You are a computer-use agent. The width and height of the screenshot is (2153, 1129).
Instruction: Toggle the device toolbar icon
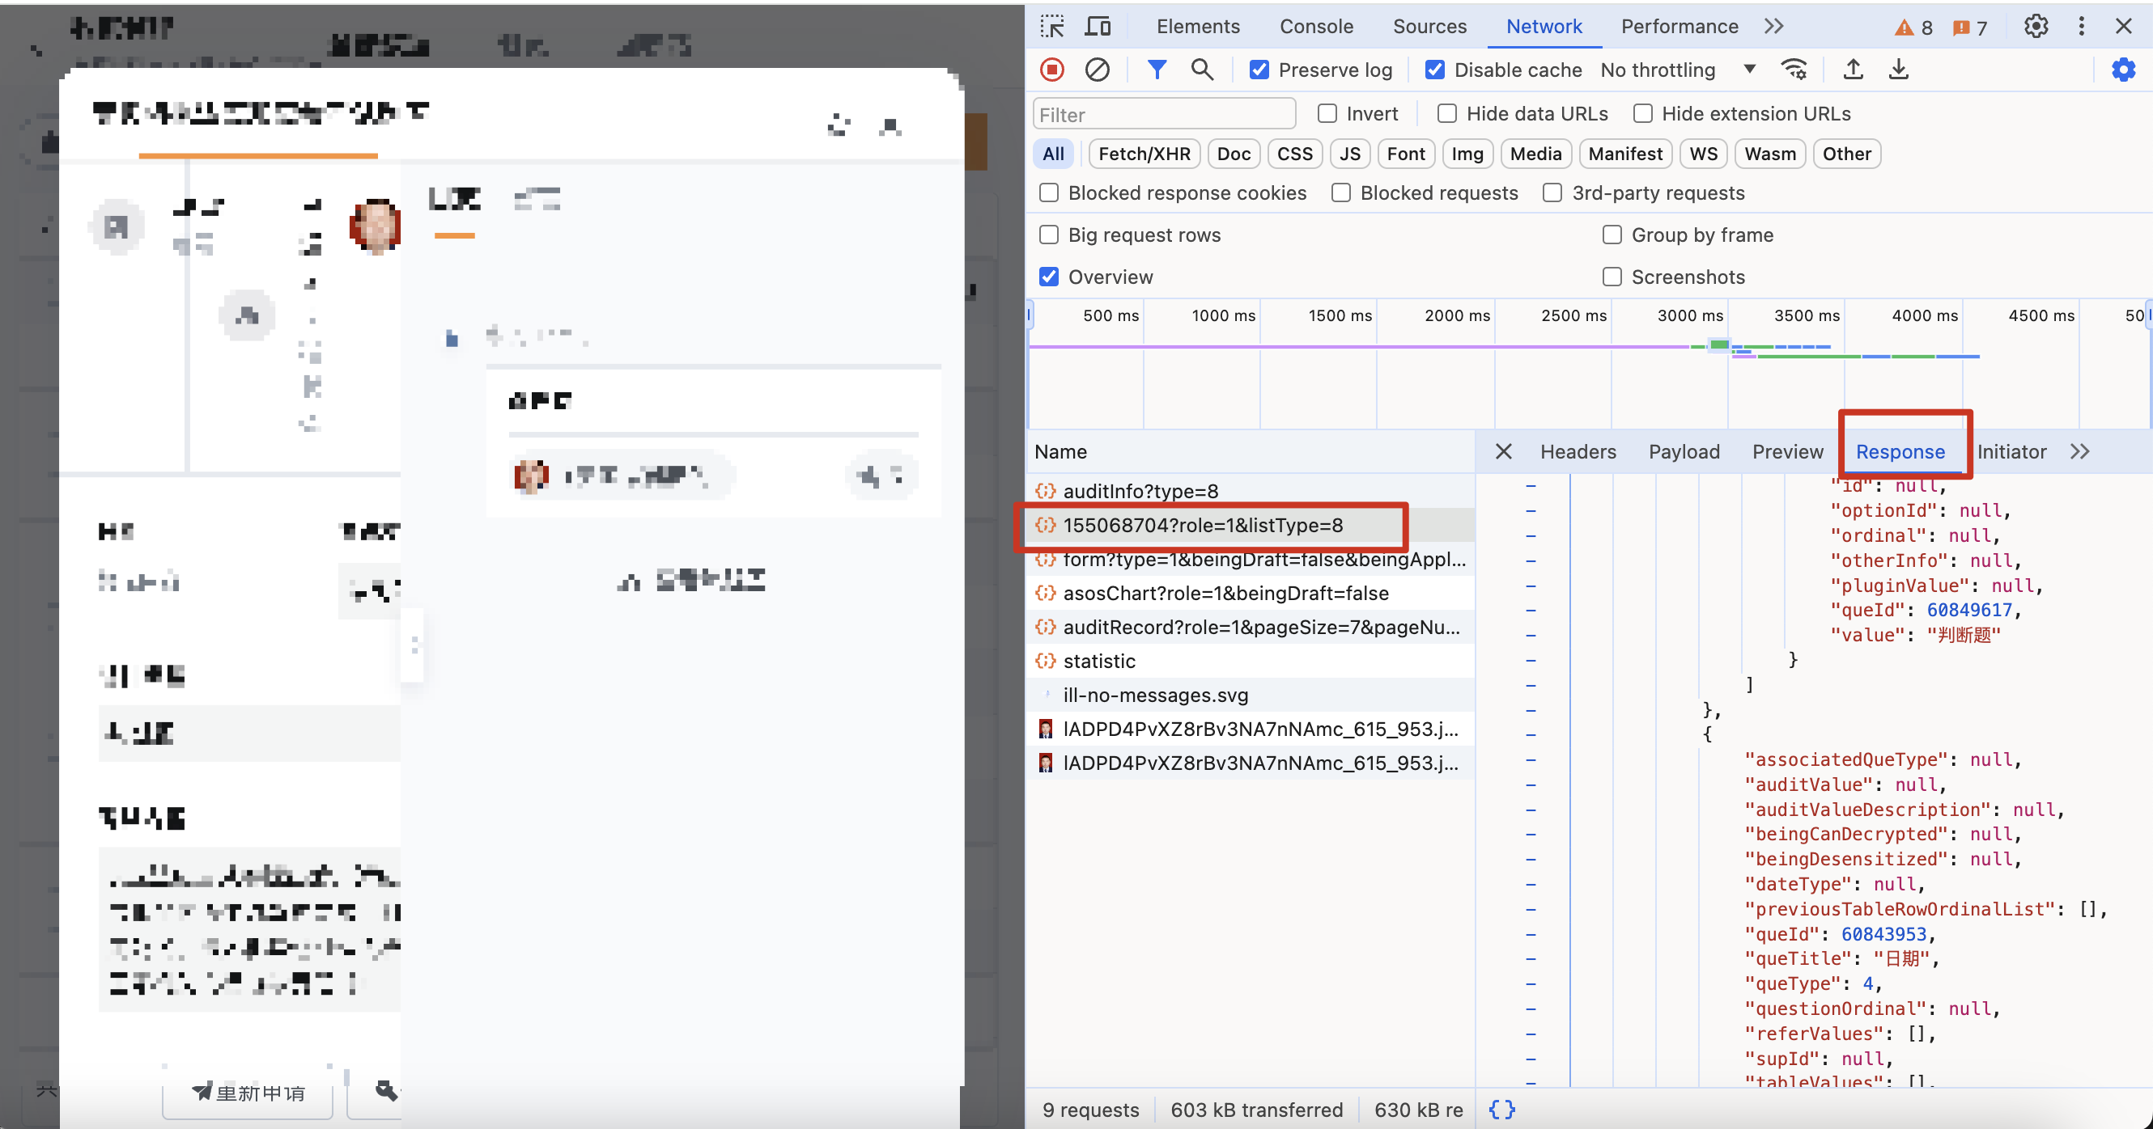click(1098, 27)
